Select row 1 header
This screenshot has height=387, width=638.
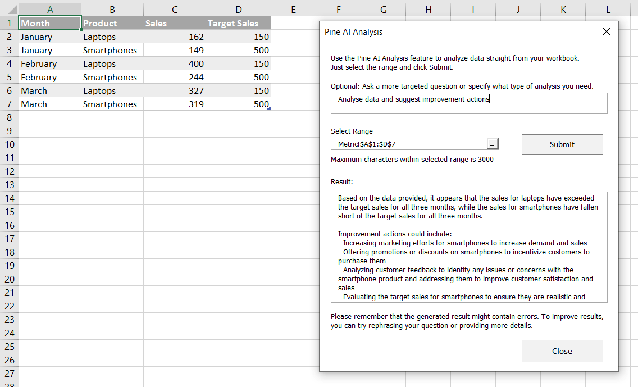pyautogui.click(x=9, y=23)
